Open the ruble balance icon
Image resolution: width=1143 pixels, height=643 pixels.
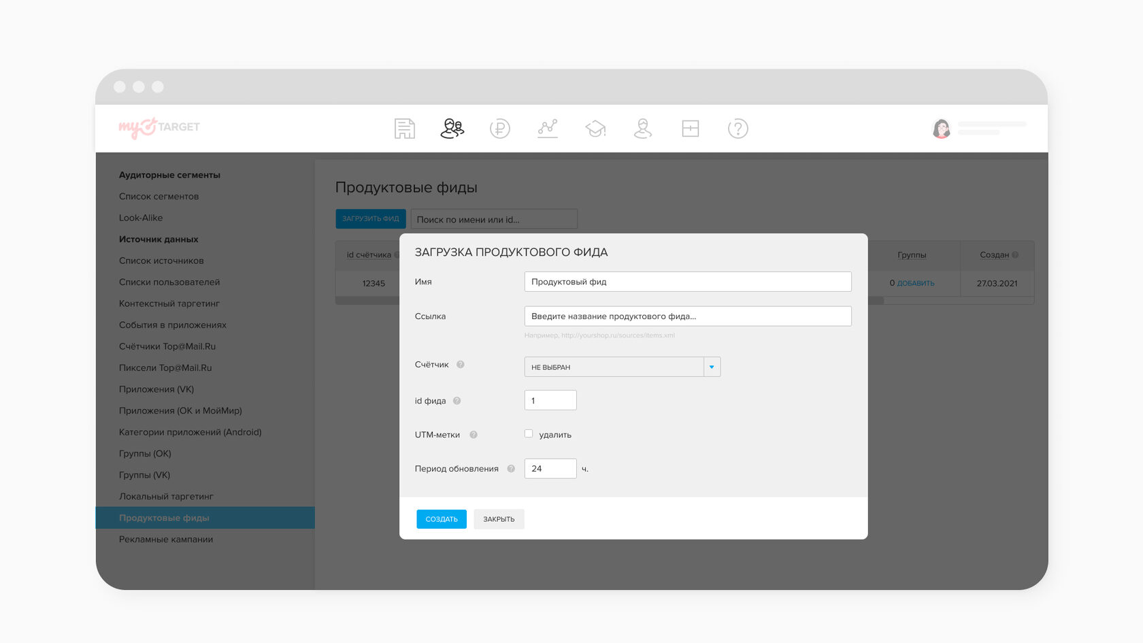499,129
